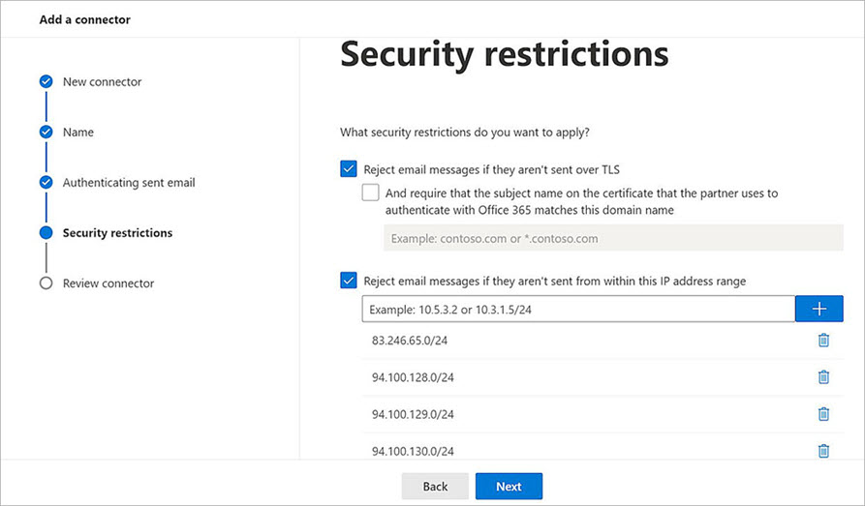The width and height of the screenshot is (865, 506).
Task: Click the Name step checkmark icon
Action: pos(46,133)
